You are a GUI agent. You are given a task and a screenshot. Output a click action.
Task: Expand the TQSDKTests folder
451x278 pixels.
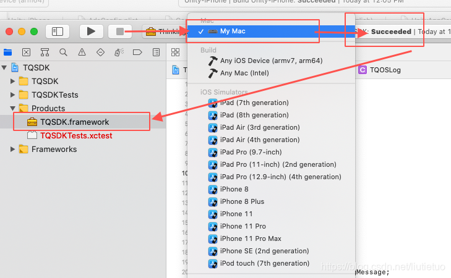click(12, 95)
